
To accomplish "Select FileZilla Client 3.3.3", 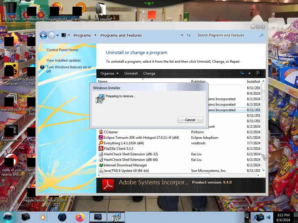I will (x=180, y=148).
